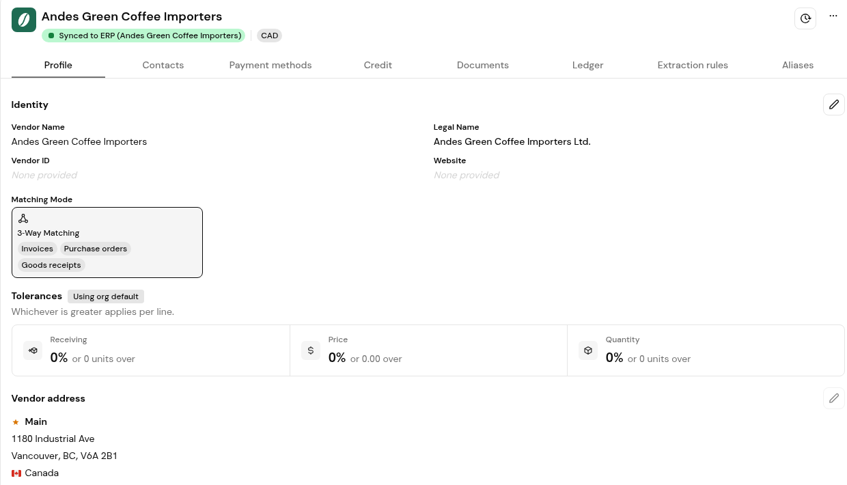Click the Goods receipts chip
The width and height of the screenshot is (847, 485).
click(51, 265)
